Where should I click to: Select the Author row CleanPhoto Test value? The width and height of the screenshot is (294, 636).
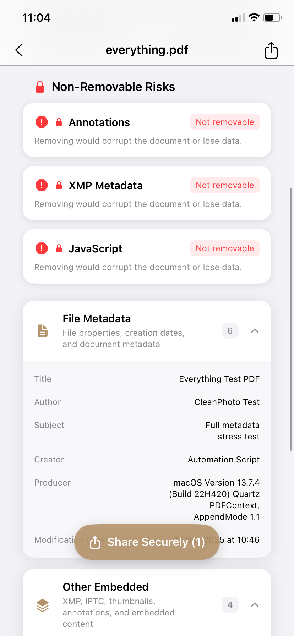tap(227, 402)
